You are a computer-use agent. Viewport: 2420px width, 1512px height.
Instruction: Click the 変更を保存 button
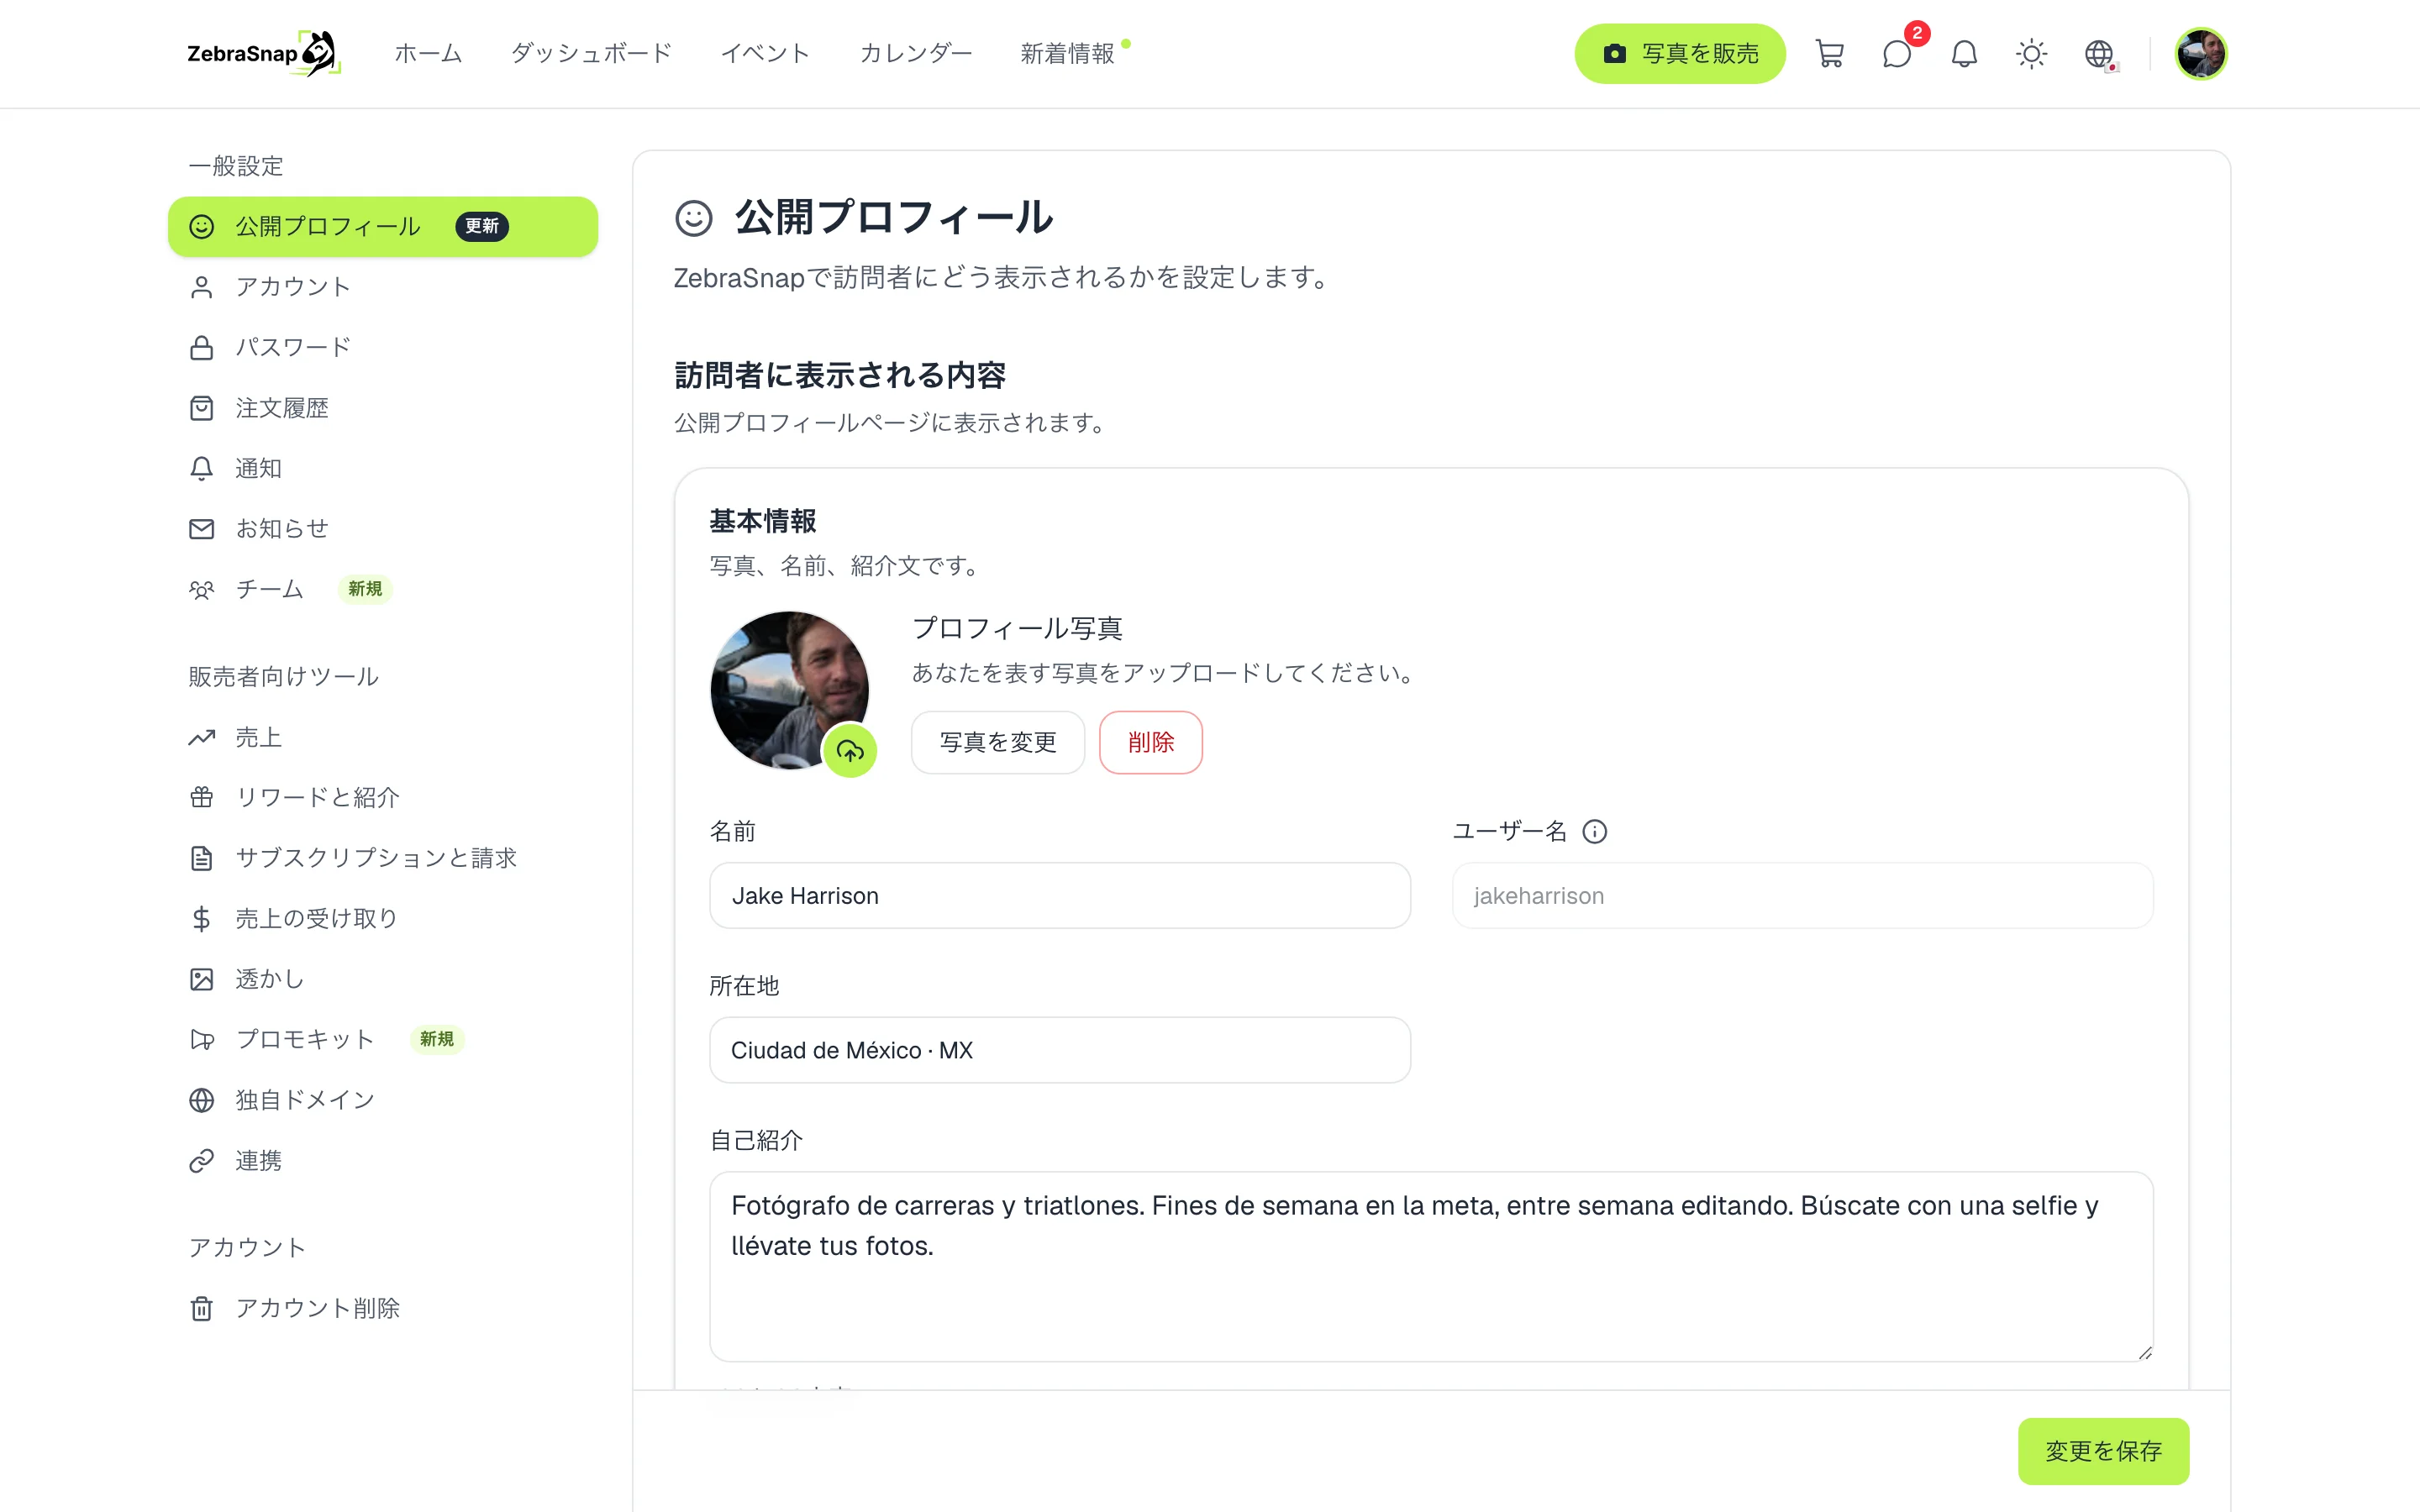2102,1450
